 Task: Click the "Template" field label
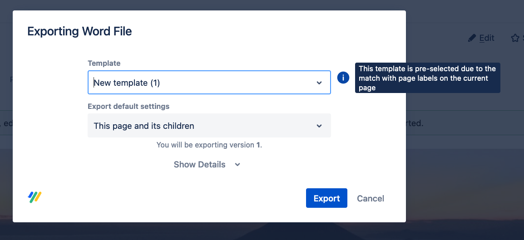point(104,64)
